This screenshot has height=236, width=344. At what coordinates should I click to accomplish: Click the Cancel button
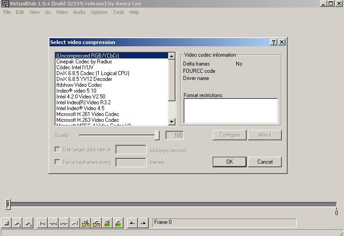265,162
